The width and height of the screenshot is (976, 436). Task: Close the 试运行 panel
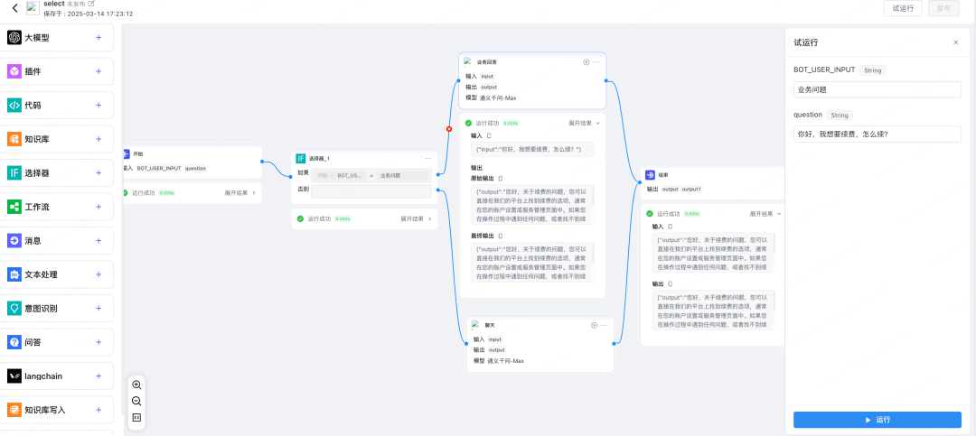tap(956, 42)
